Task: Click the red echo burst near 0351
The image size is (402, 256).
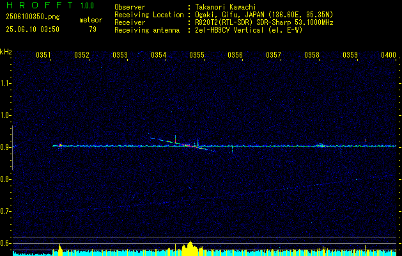Action: tap(60, 145)
